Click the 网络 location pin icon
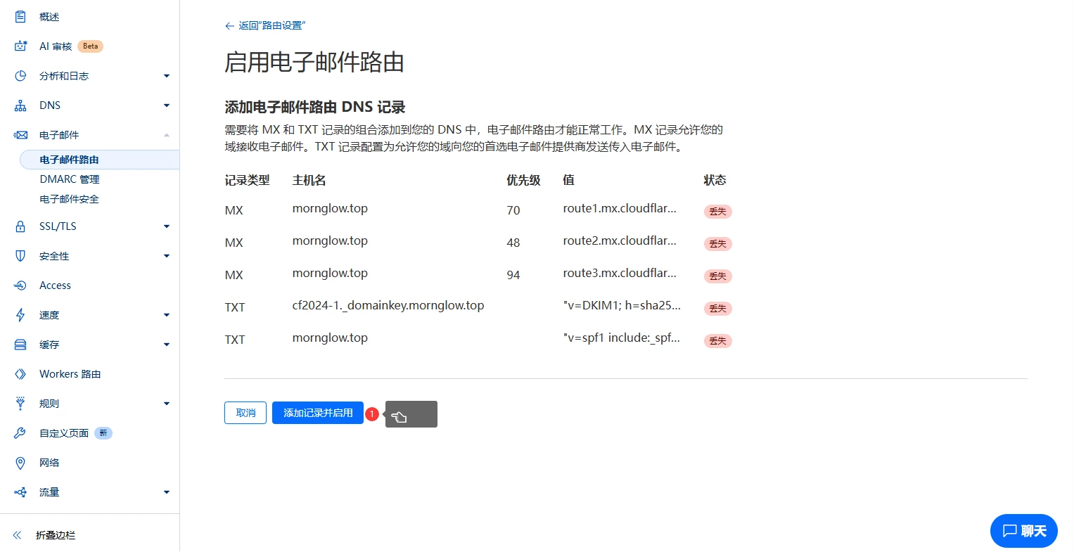 (x=20, y=462)
